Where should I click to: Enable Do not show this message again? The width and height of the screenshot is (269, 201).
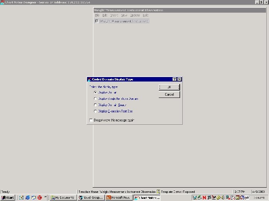[91, 120]
